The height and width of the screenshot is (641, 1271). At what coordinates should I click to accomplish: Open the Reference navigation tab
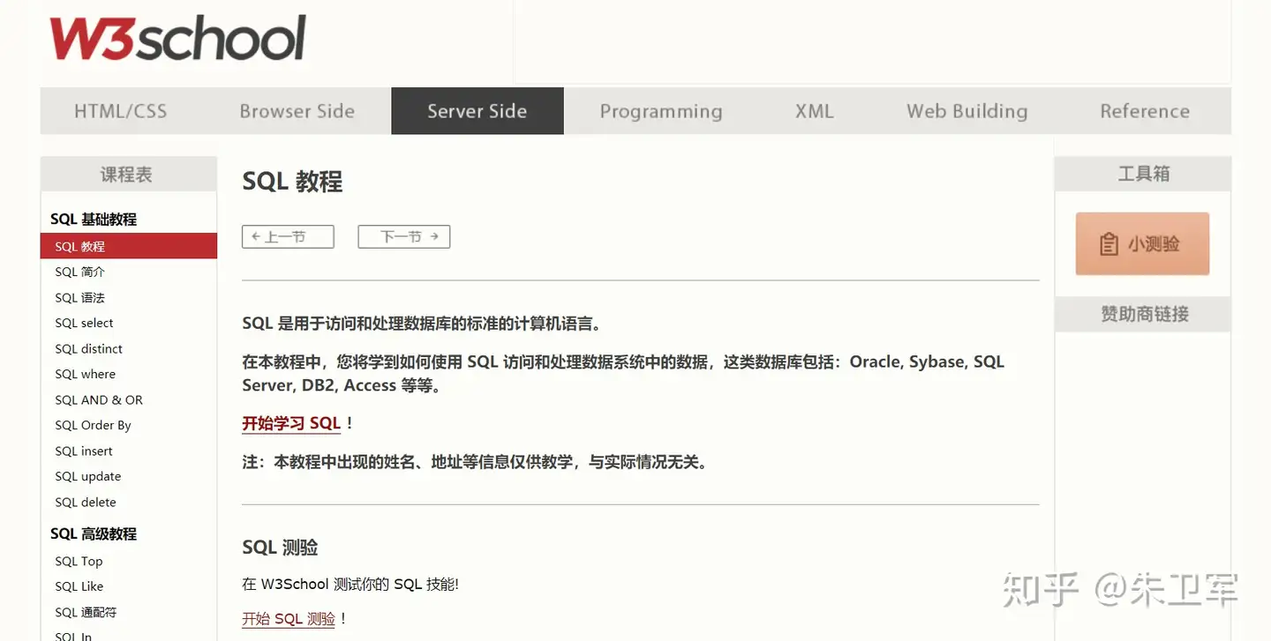(x=1145, y=111)
